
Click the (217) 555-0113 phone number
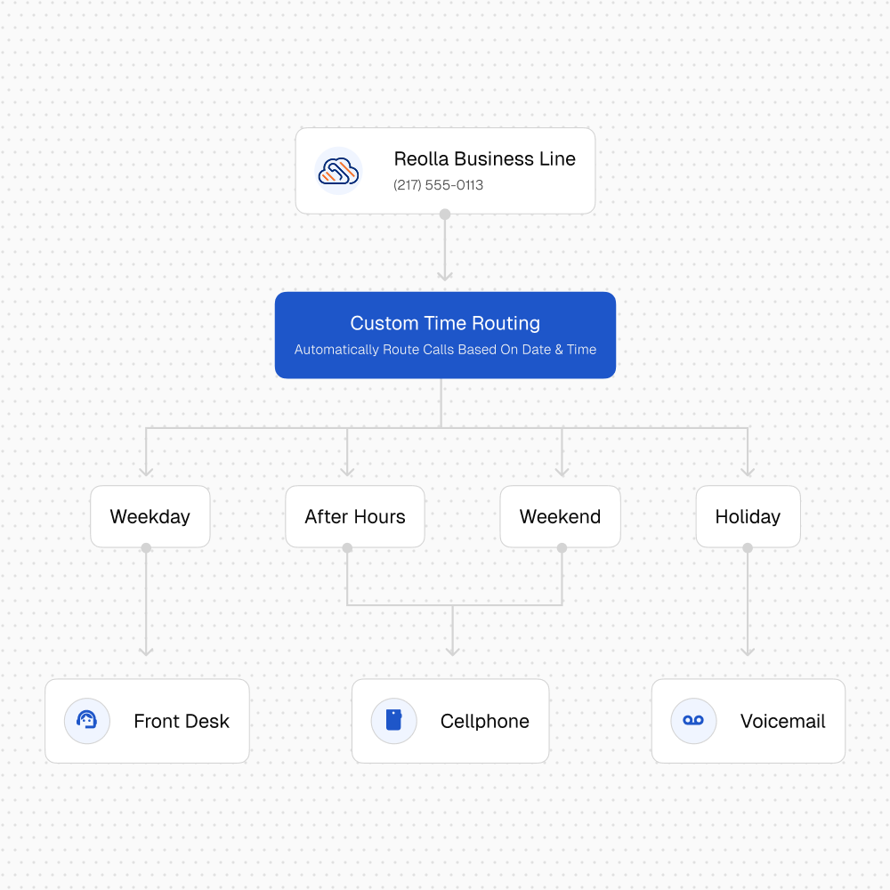[438, 186]
